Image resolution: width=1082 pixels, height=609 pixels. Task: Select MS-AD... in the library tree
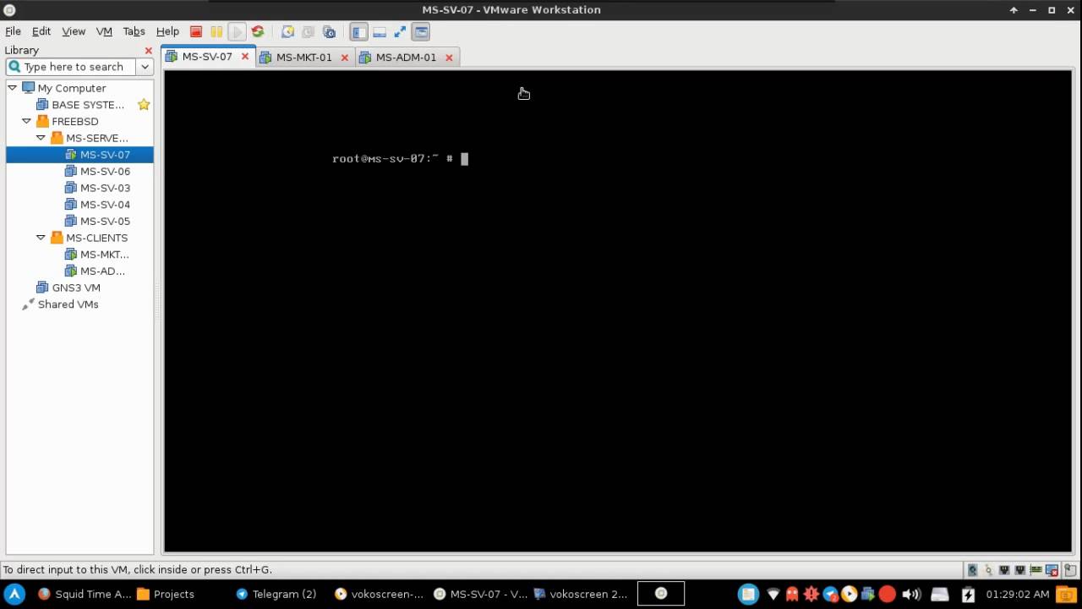coord(102,271)
